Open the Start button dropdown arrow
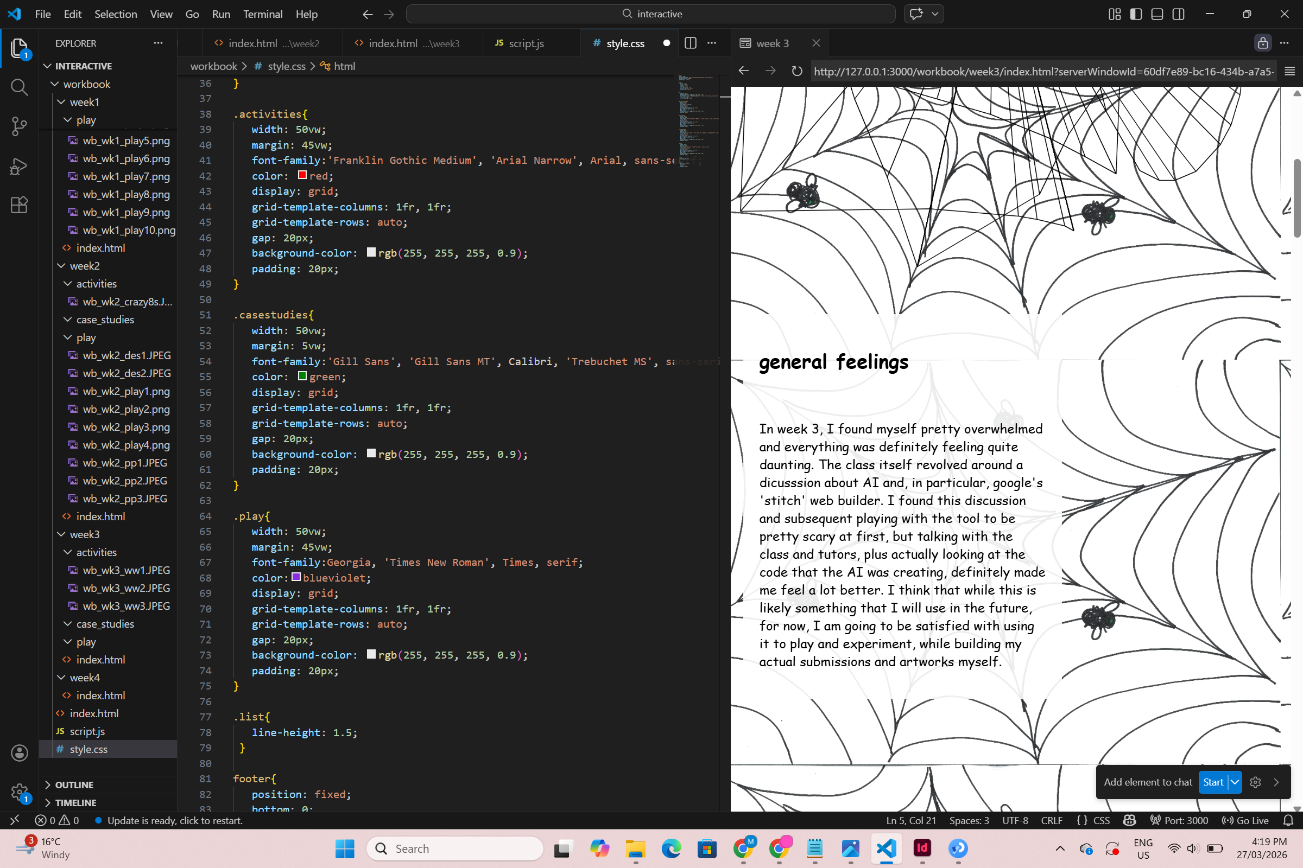Image resolution: width=1303 pixels, height=868 pixels. 1235,782
